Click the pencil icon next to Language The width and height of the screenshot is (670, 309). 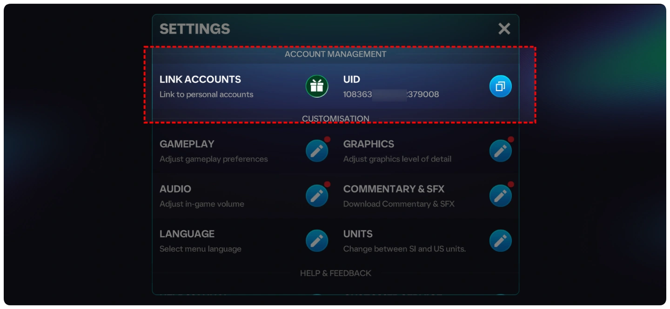pyautogui.click(x=317, y=241)
